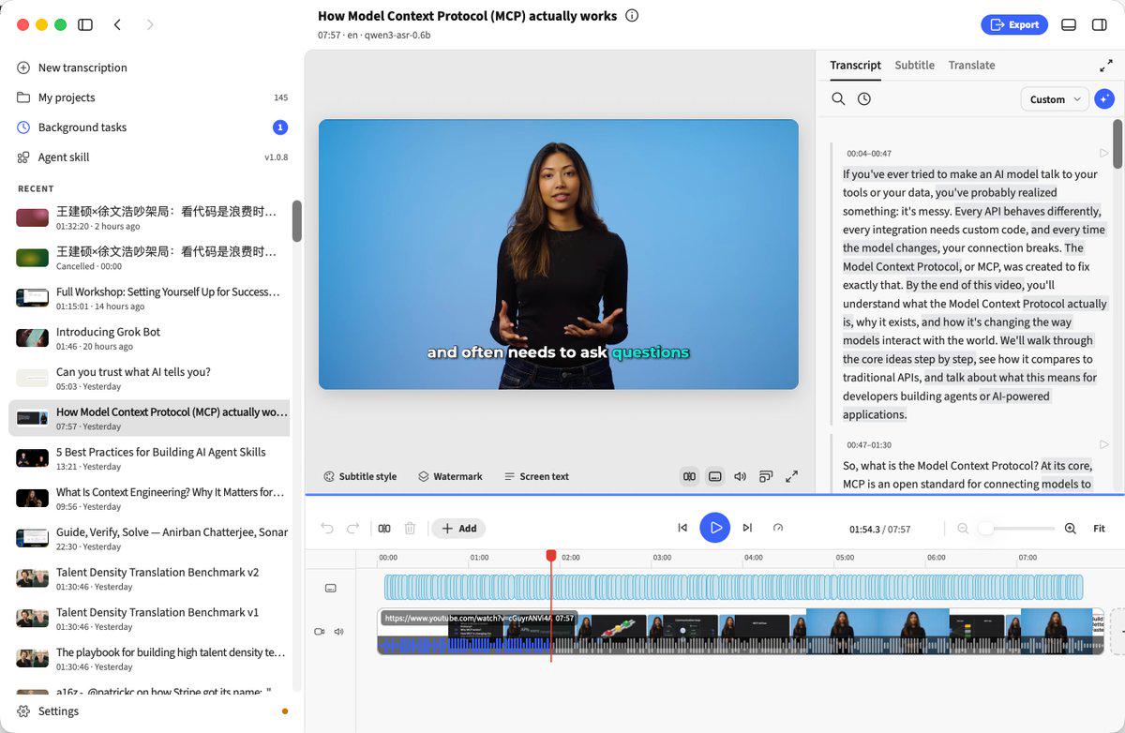Image resolution: width=1125 pixels, height=733 pixels.
Task: Toggle split compare view icon under video
Action: tap(689, 476)
